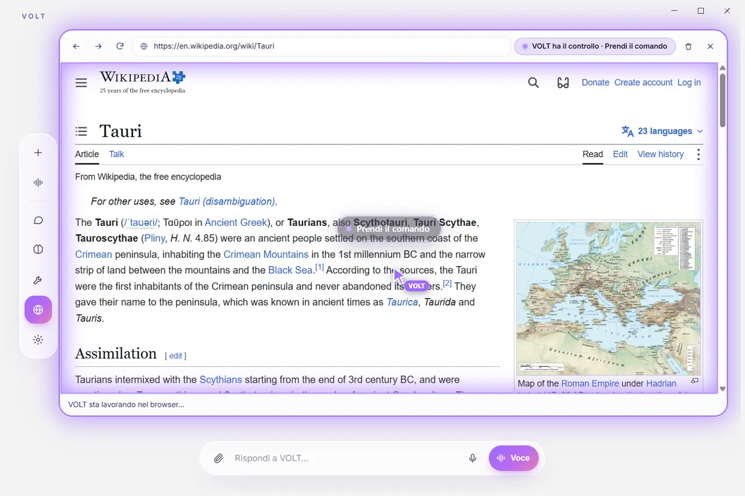This screenshot has height=496, width=745.
Task: Open the View history tab
Action: pyautogui.click(x=661, y=154)
